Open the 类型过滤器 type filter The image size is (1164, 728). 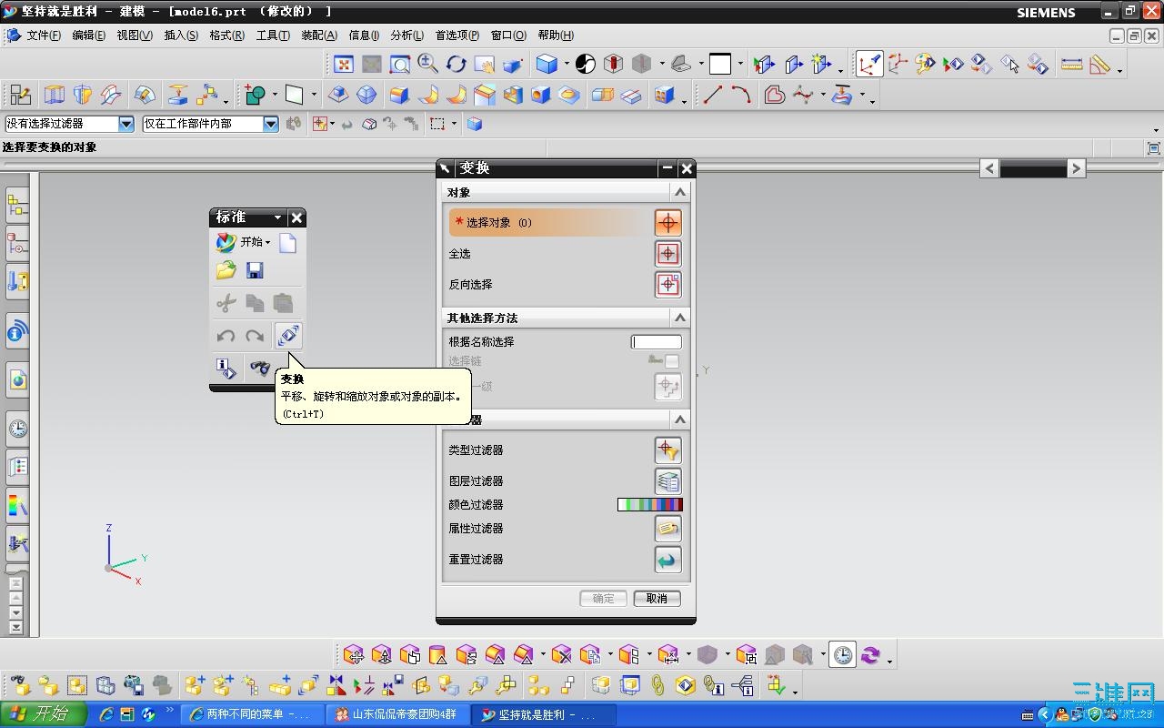(668, 450)
